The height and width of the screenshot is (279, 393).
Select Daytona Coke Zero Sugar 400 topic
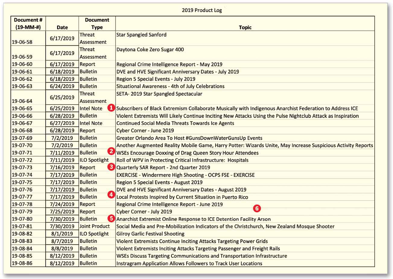(150, 49)
